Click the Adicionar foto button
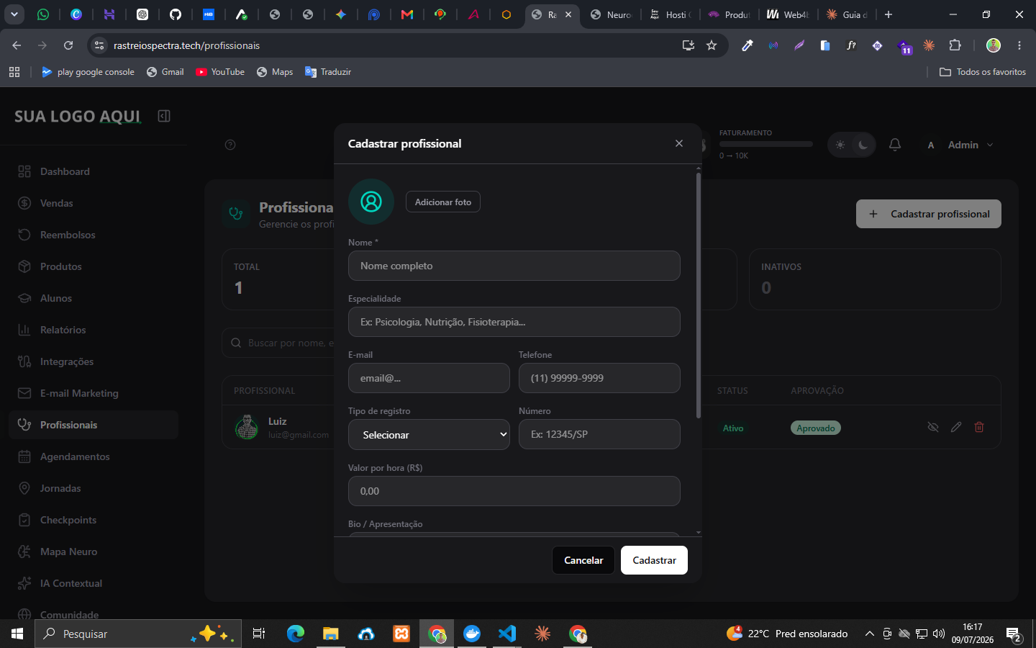This screenshot has width=1036, height=648. [443, 202]
